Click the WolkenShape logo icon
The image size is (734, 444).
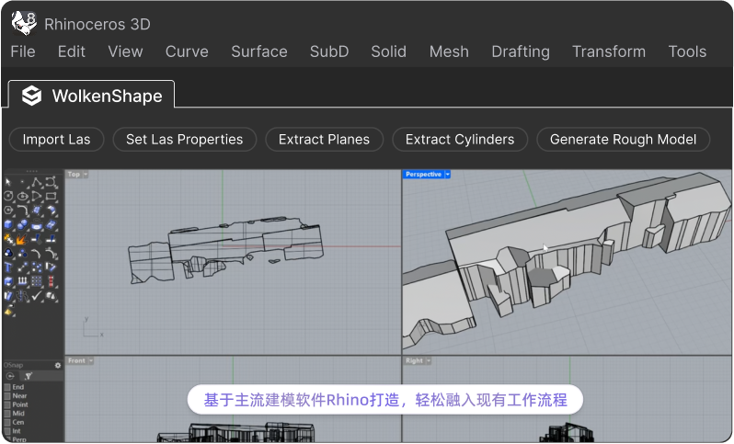32,96
